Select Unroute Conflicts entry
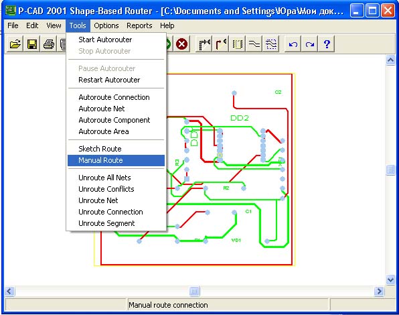The height and width of the screenshot is (315, 399). [x=116, y=189]
